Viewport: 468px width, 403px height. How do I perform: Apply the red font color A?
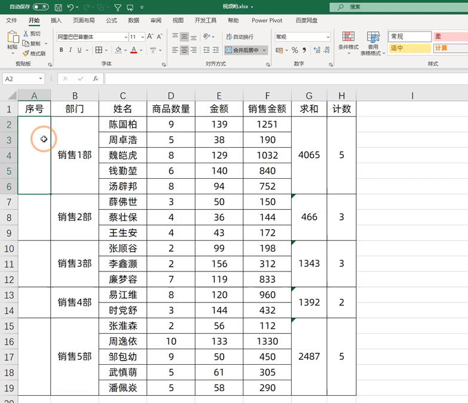click(x=134, y=50)
